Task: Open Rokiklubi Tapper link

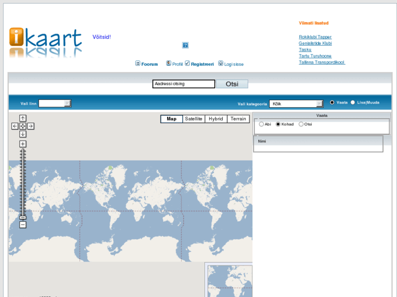Action: (x=315, y=37)
